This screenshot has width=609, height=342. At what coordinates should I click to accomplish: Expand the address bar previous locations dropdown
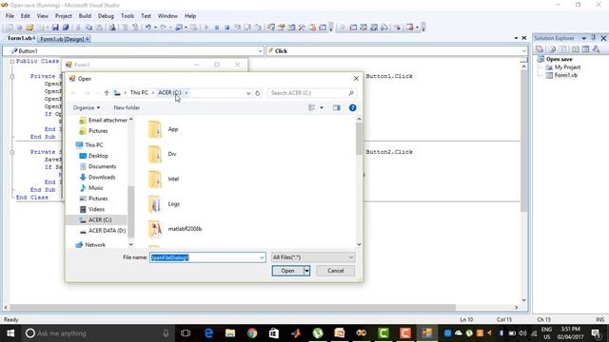point(248,93)
